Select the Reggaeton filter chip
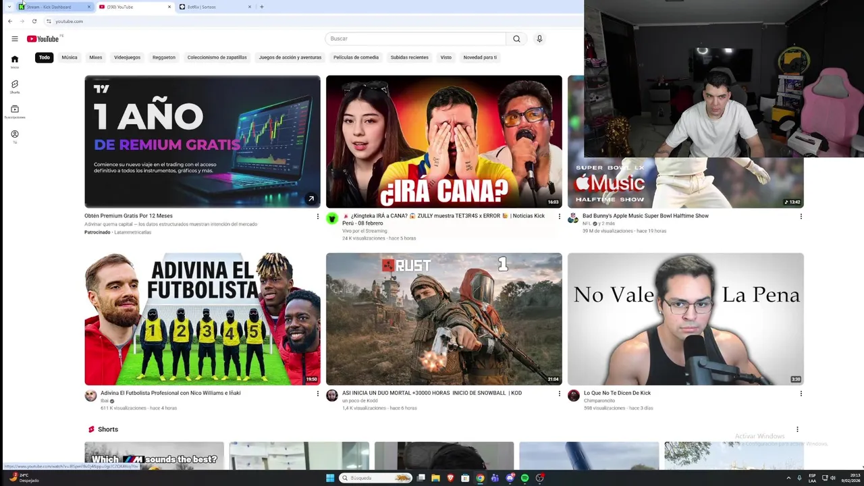The width and height of the screenshot is (864, 486). 164,57
